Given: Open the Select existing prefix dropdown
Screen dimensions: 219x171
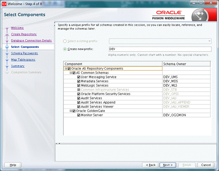Looking at the screenshot, I should (160, 41).
